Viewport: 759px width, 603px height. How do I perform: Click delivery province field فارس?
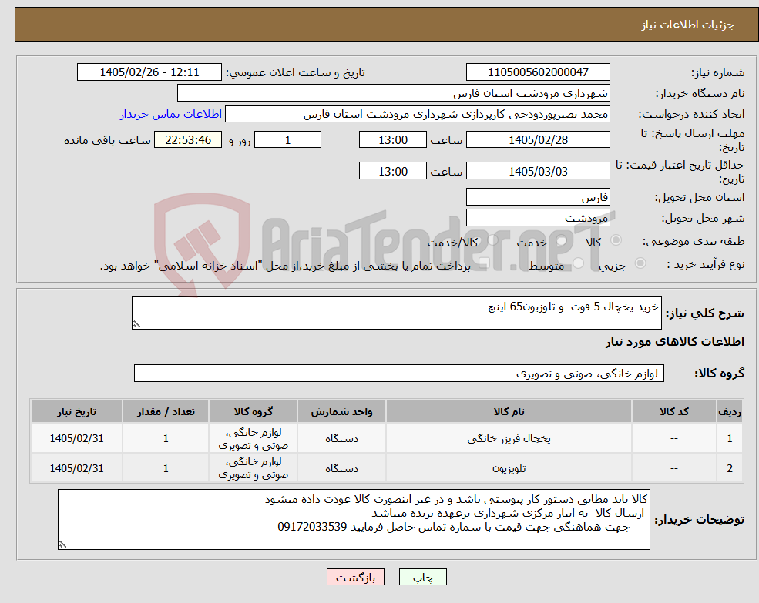click(x=538, y=197)
